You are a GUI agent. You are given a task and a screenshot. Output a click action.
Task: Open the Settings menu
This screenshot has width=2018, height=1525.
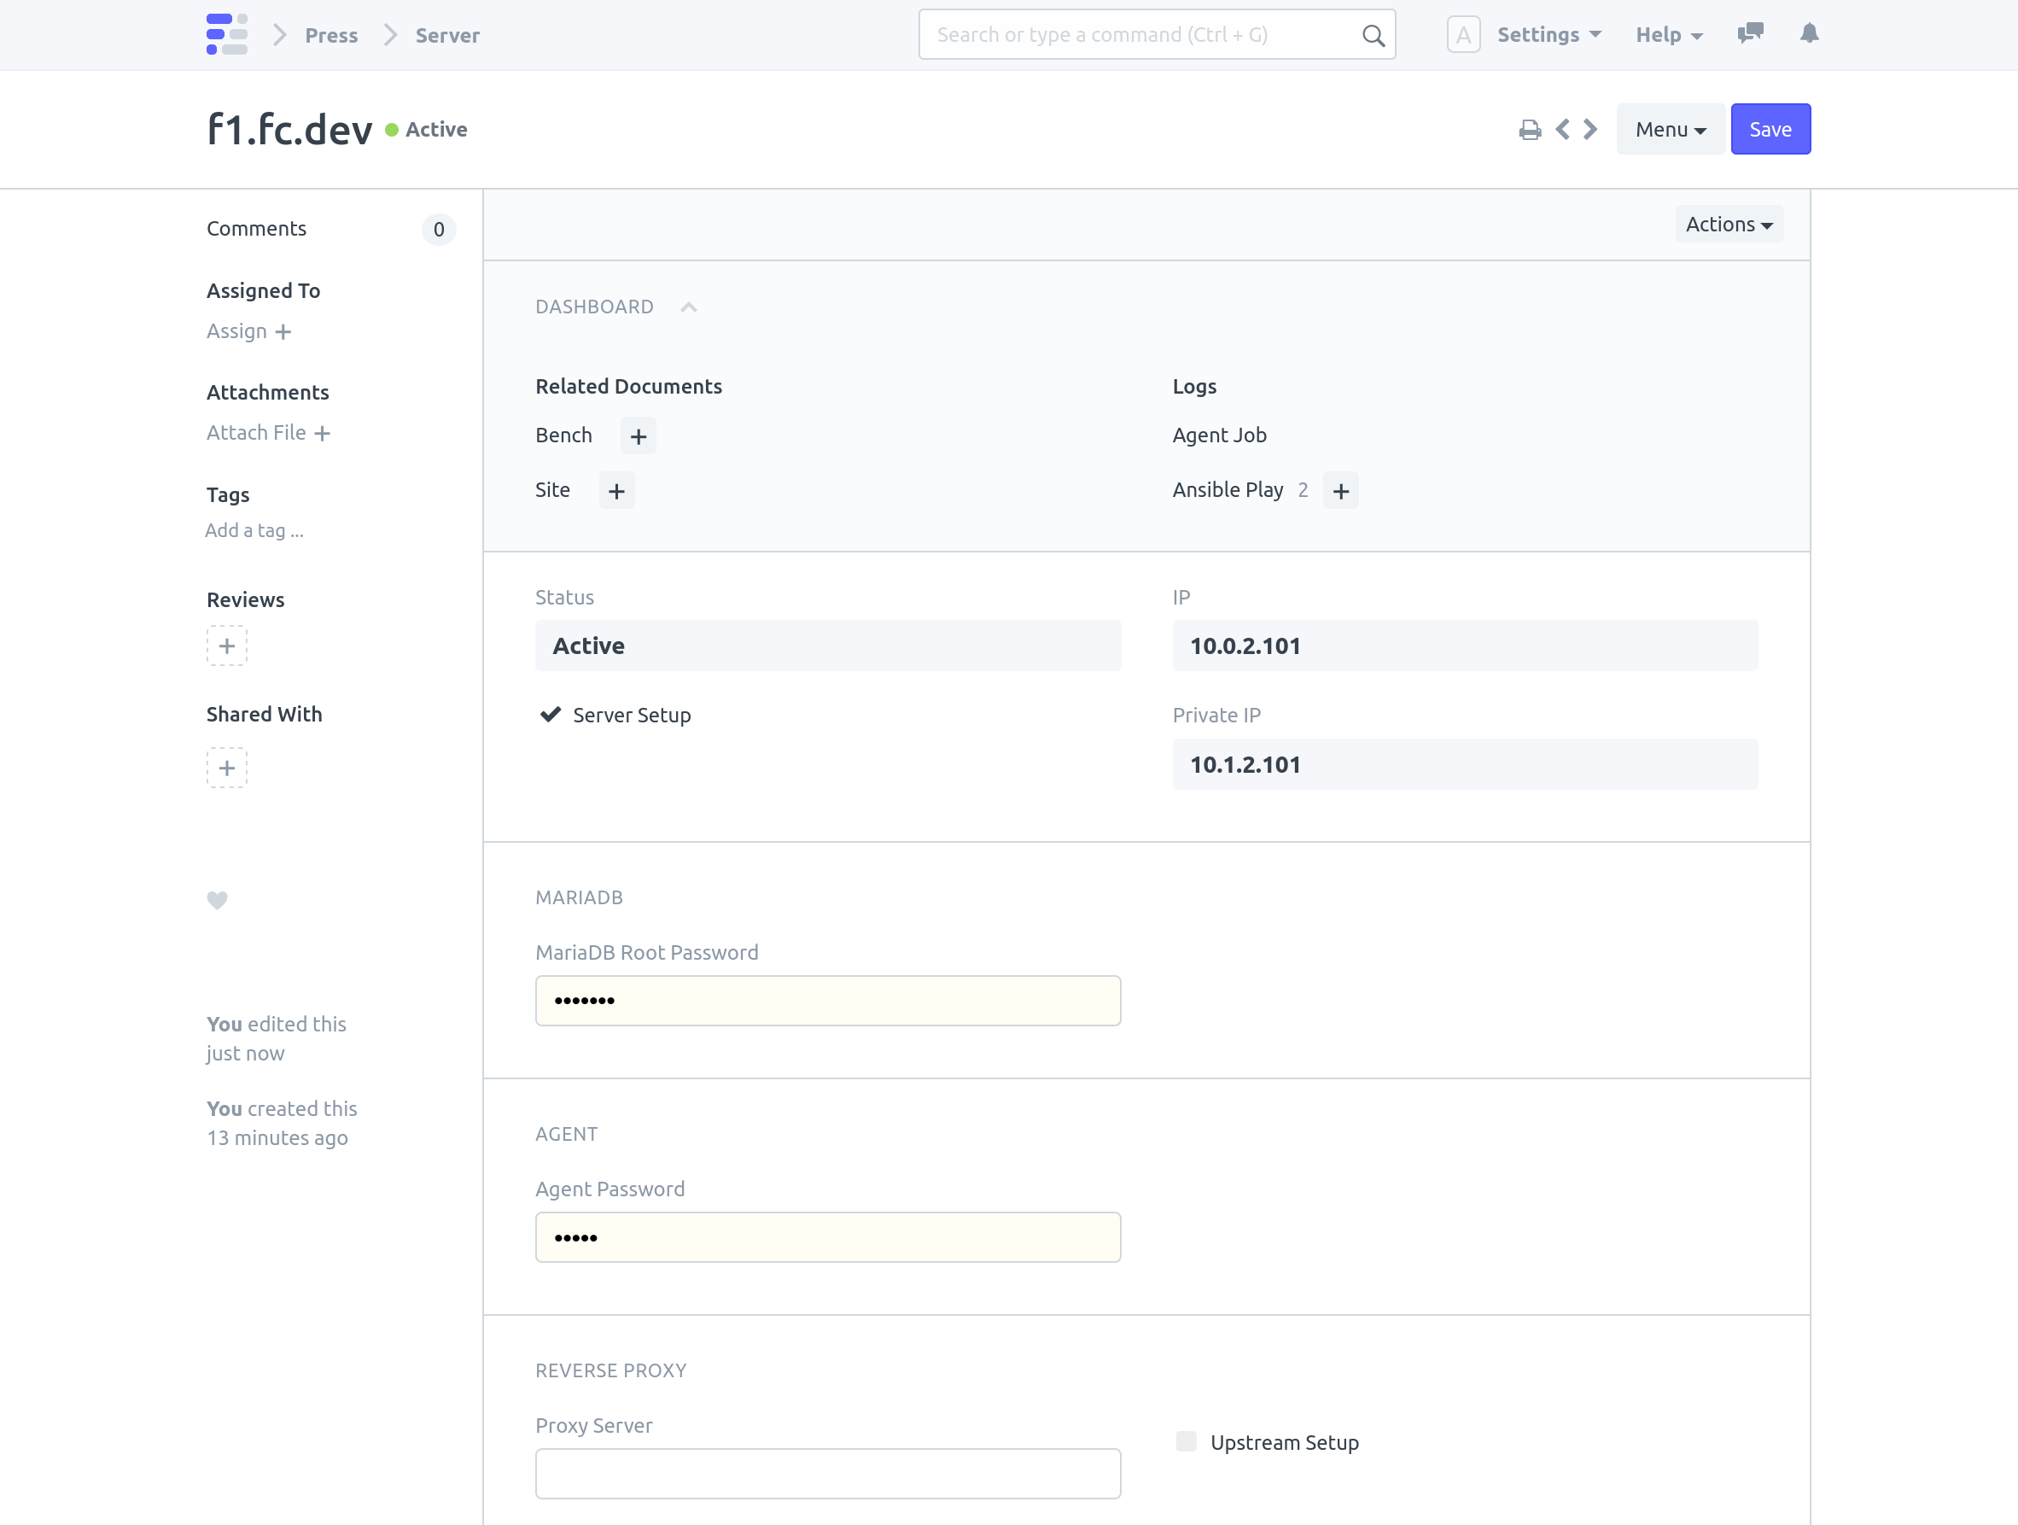[1548, 35]
